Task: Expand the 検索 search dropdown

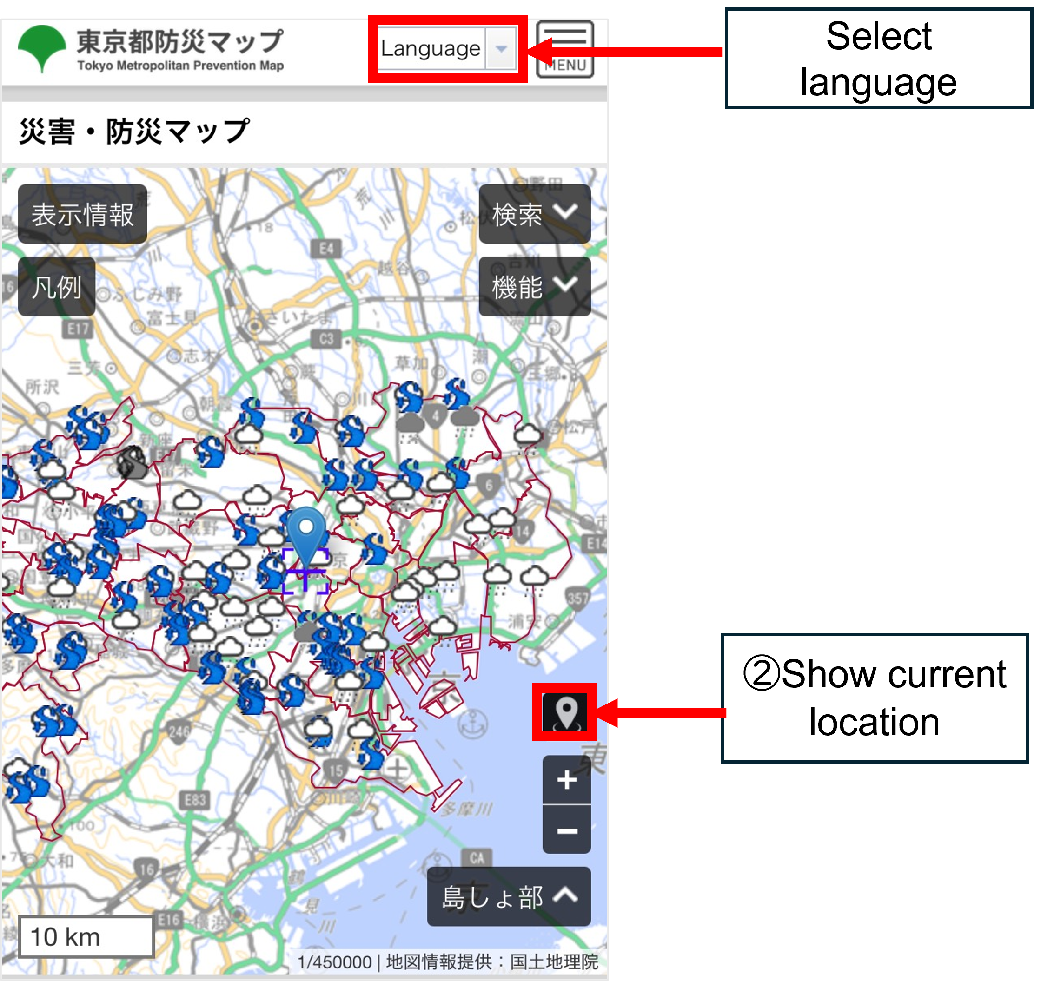Action: click(x=534, y=214)
